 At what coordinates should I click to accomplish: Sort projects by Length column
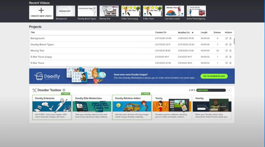[204, 32]
